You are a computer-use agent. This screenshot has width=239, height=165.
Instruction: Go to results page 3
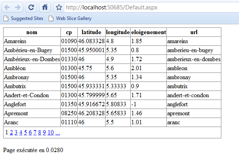(16, 132)
